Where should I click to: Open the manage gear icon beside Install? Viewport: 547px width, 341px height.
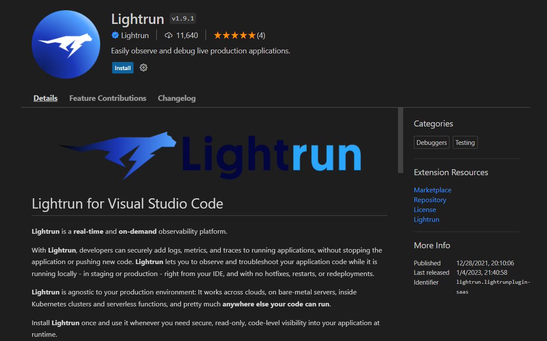click(144, 68)
